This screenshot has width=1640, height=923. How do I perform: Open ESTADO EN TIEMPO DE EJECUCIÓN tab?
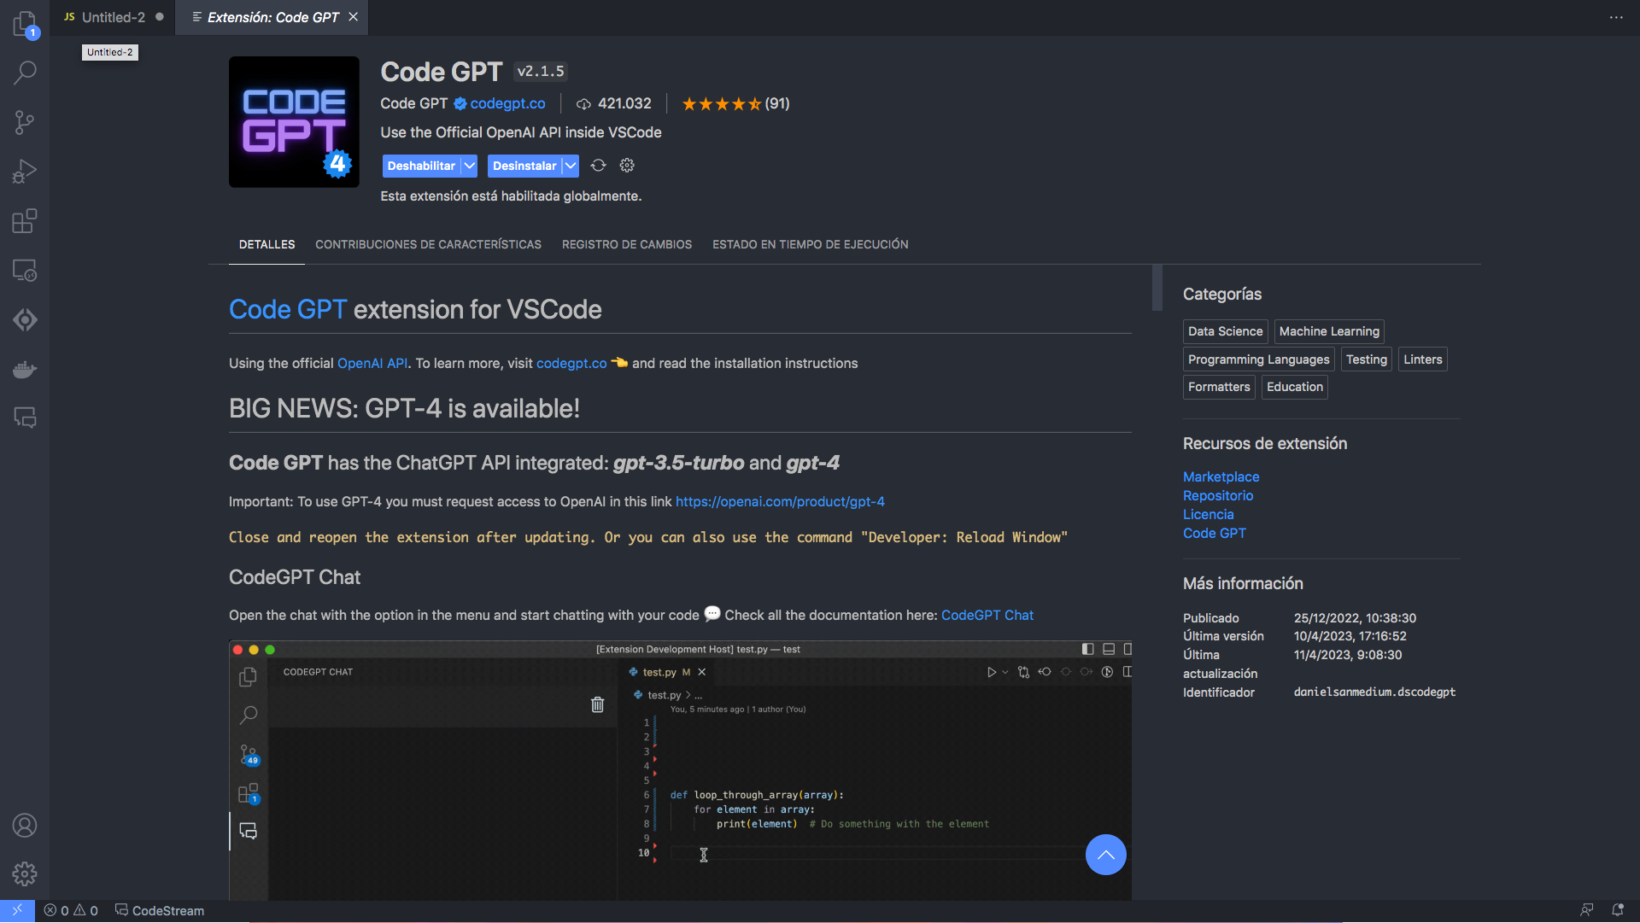point(810,244)
